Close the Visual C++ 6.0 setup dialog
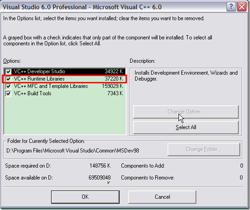Screen dimensions: 250x210 242,7
